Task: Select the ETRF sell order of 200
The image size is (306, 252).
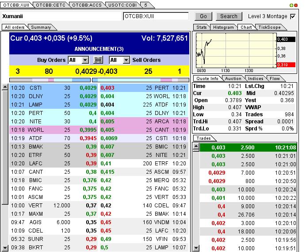Action: point(144,164)
